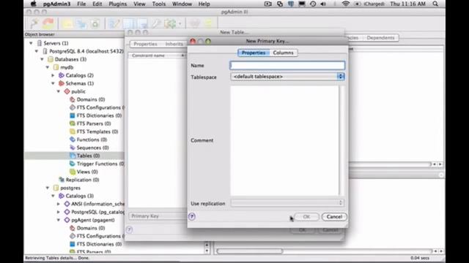
Task: Select Inherits tab in New Table window
Action: click(x=174, y=44)
